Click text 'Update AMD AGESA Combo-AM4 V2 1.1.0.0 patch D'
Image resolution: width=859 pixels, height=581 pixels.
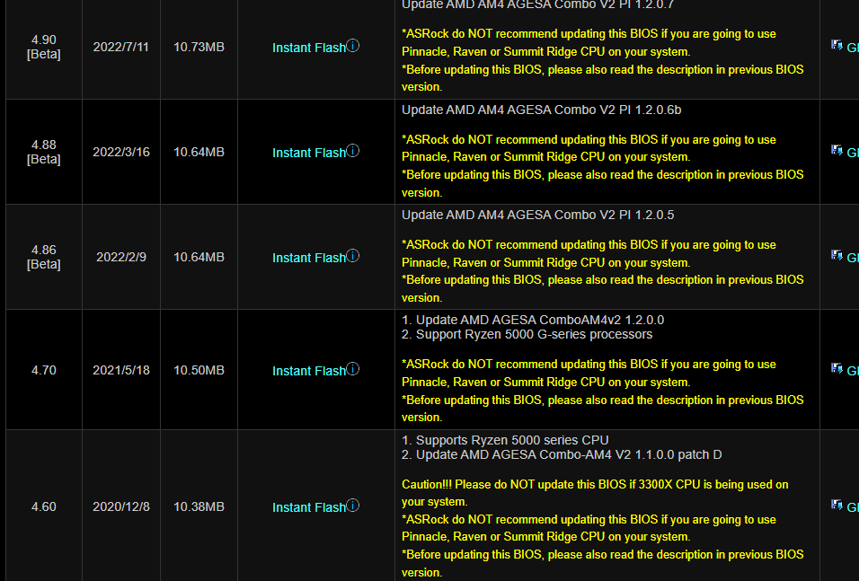pos(569,455)
